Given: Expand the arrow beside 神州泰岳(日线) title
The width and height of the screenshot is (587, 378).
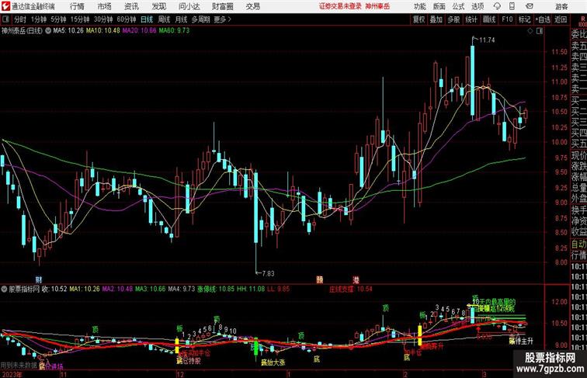Looking at the screenshot, I should coord(48,31).
